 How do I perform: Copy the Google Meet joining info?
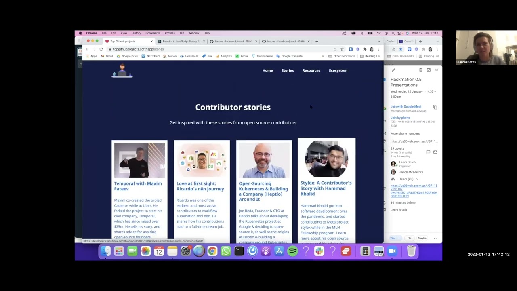pyautogui.click(x=435, y=107)
